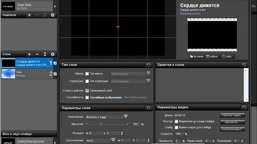Expand Default Background arrow

point(55,142)
